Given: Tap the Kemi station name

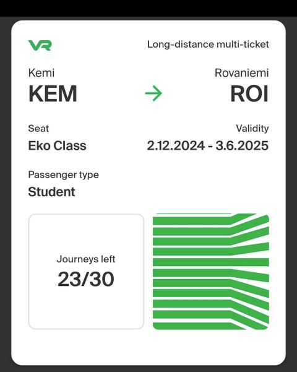Looking at the screenshot, I should click(x=41, y=73).
